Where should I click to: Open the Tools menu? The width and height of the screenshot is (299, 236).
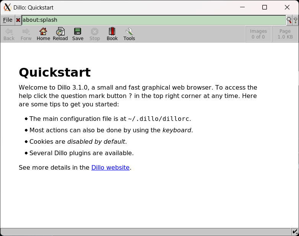(129, 34)
